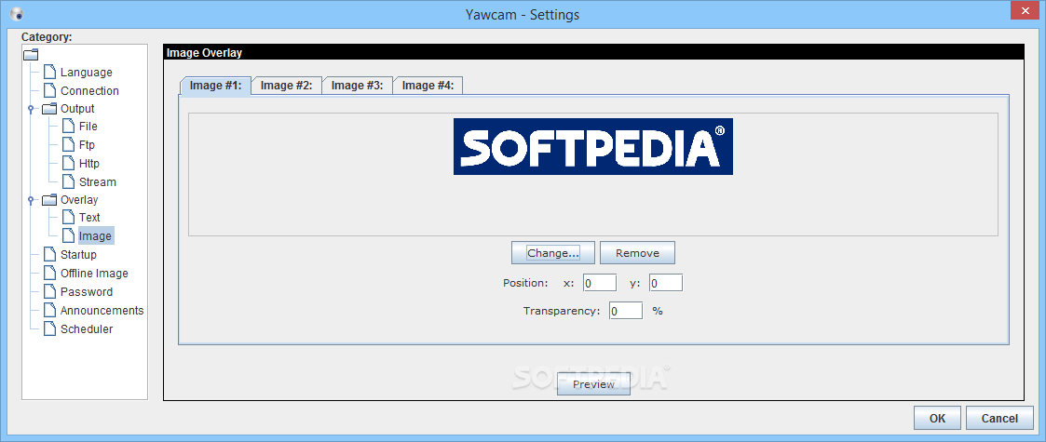The height and width of the screenshot is (442, 1046).
Task: Collapse the Output tree node handle
Action: (x=30, y=109)
